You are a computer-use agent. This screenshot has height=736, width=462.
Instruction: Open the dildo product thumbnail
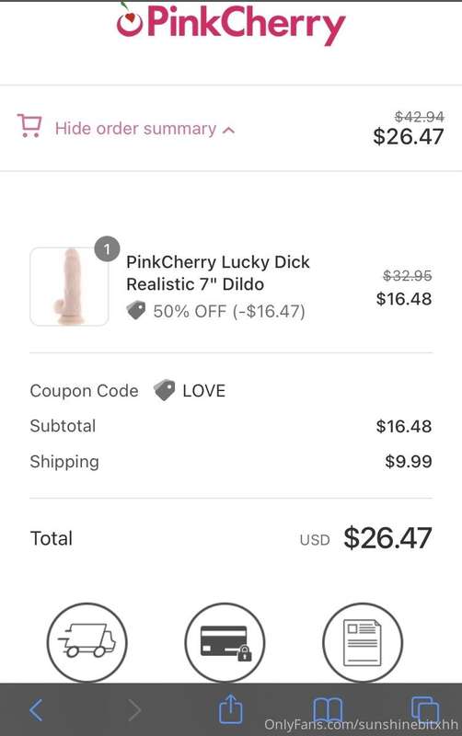[70, 286]
